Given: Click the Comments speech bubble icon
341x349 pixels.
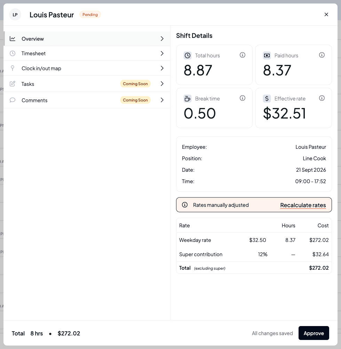Looking at the screenshot, I should 13,100.
